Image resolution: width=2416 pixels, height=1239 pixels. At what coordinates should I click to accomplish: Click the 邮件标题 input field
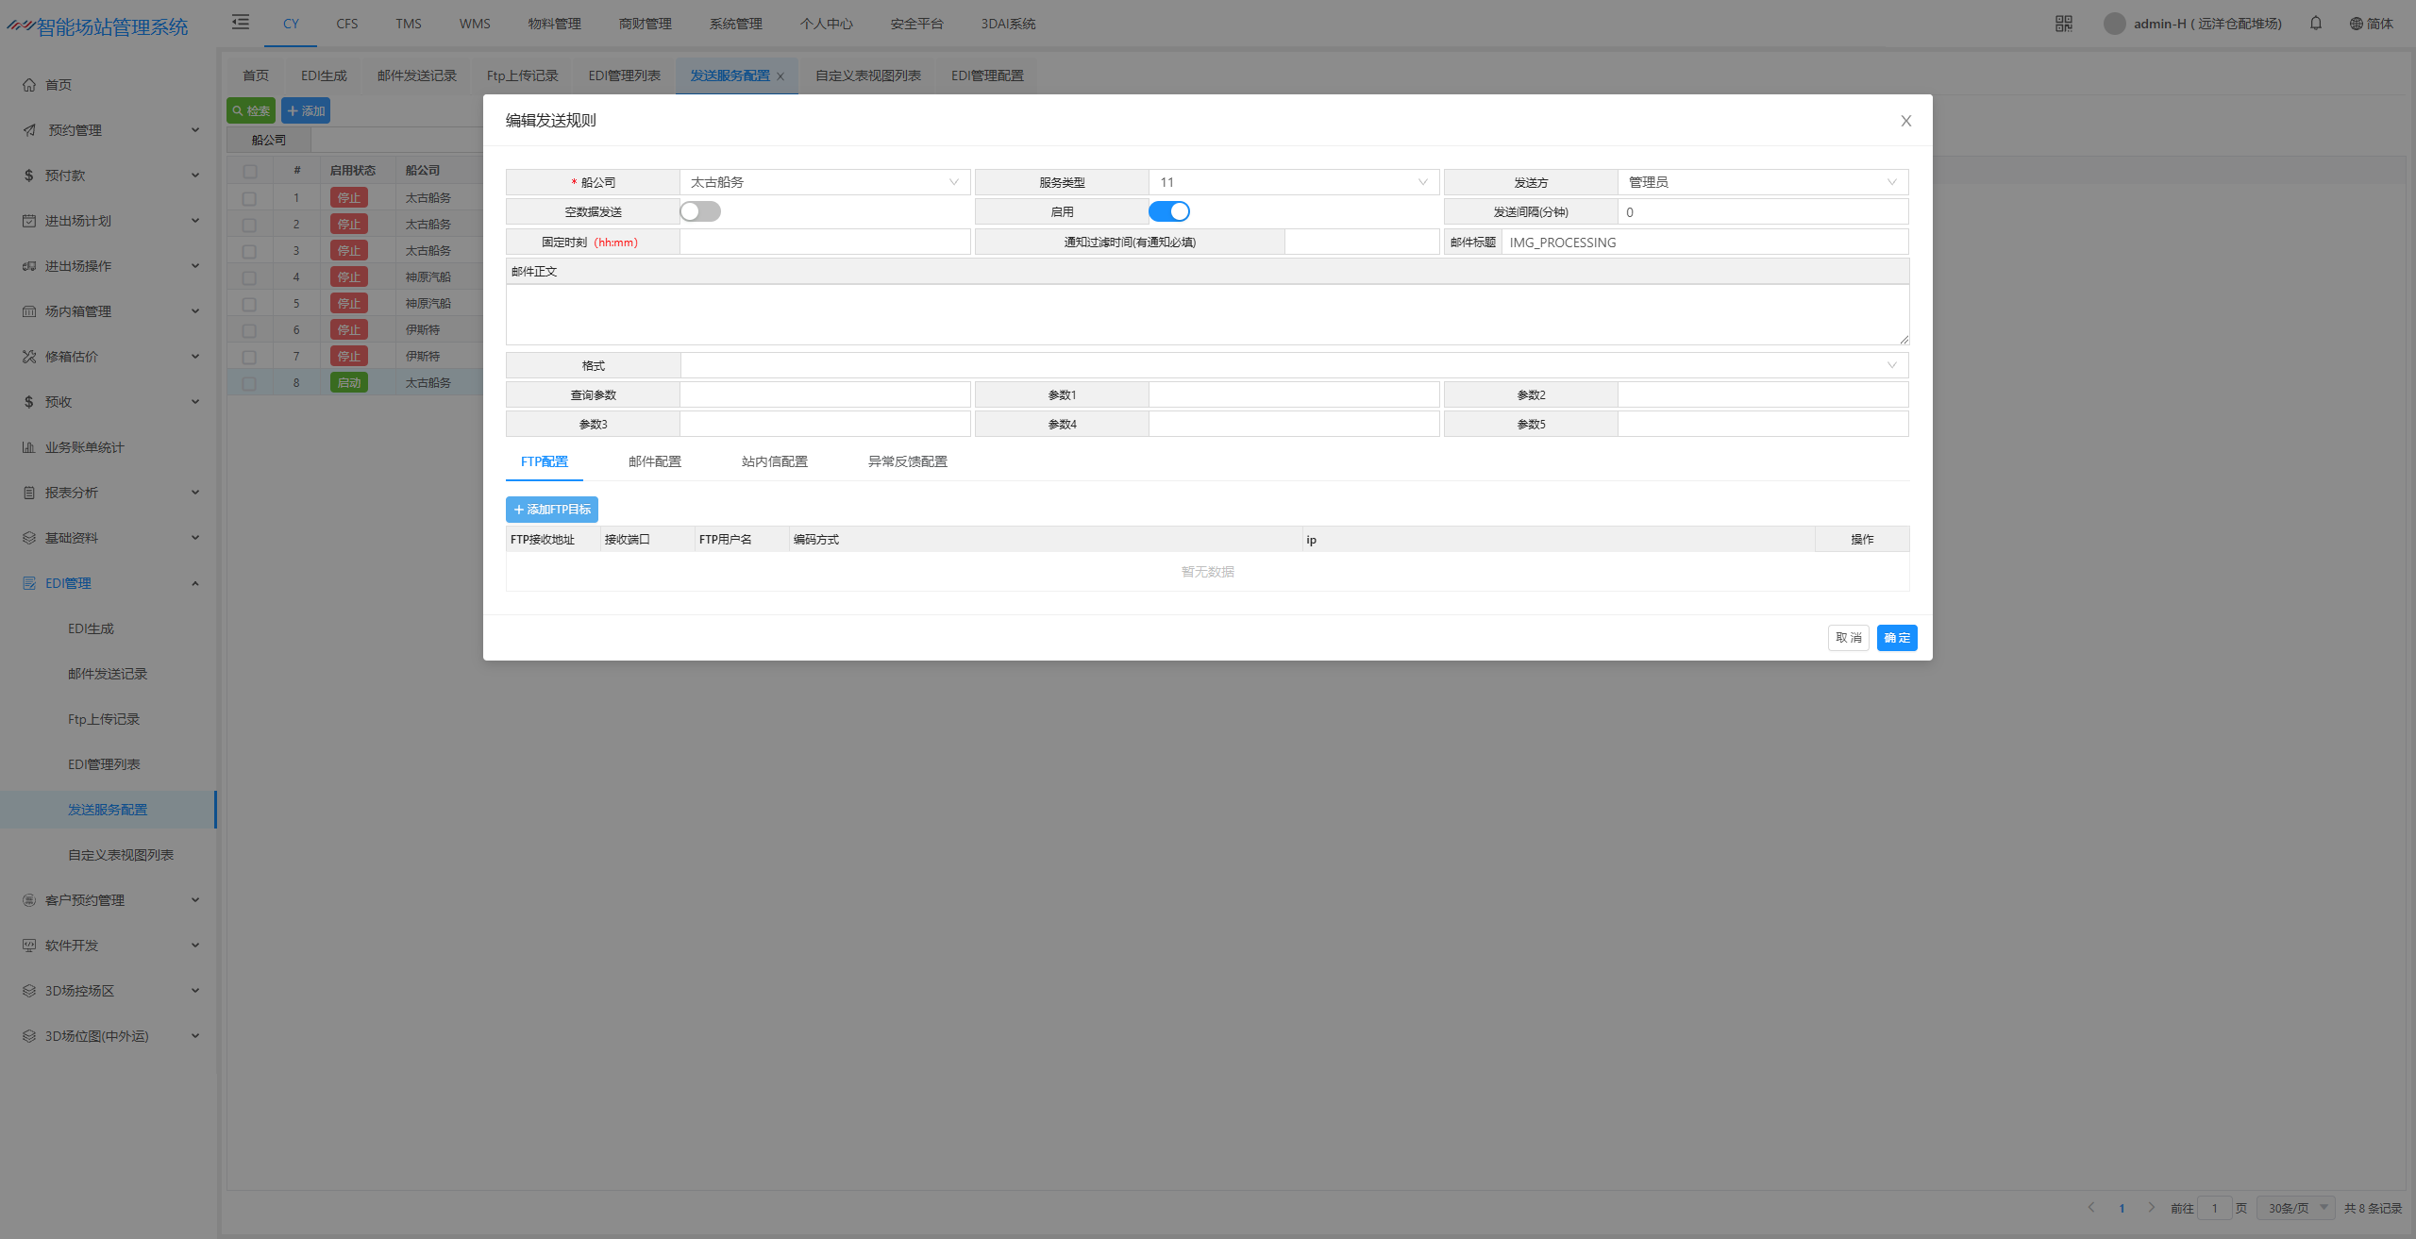click(x=1703, y=243)
